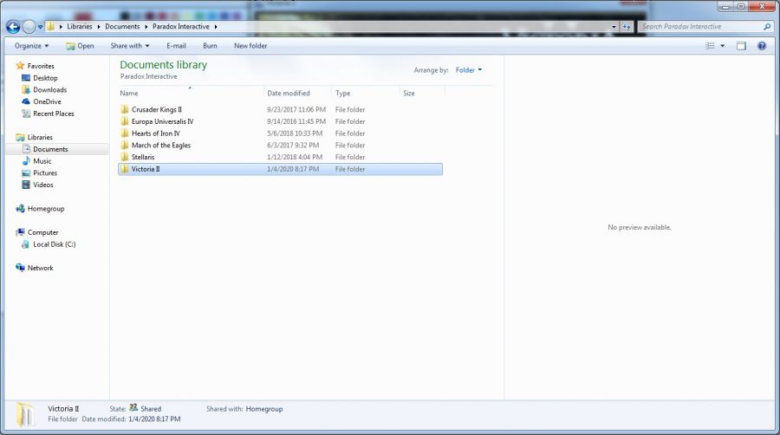Create a New folder
The width and height of the screenshot is (780, 435).
tap(250, 46)
